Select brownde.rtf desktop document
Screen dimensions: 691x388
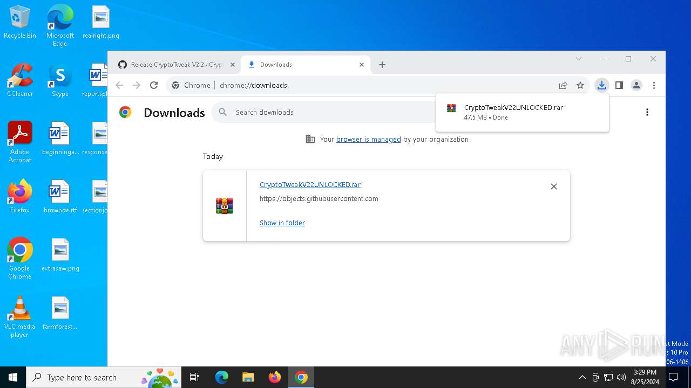(60, 197)
